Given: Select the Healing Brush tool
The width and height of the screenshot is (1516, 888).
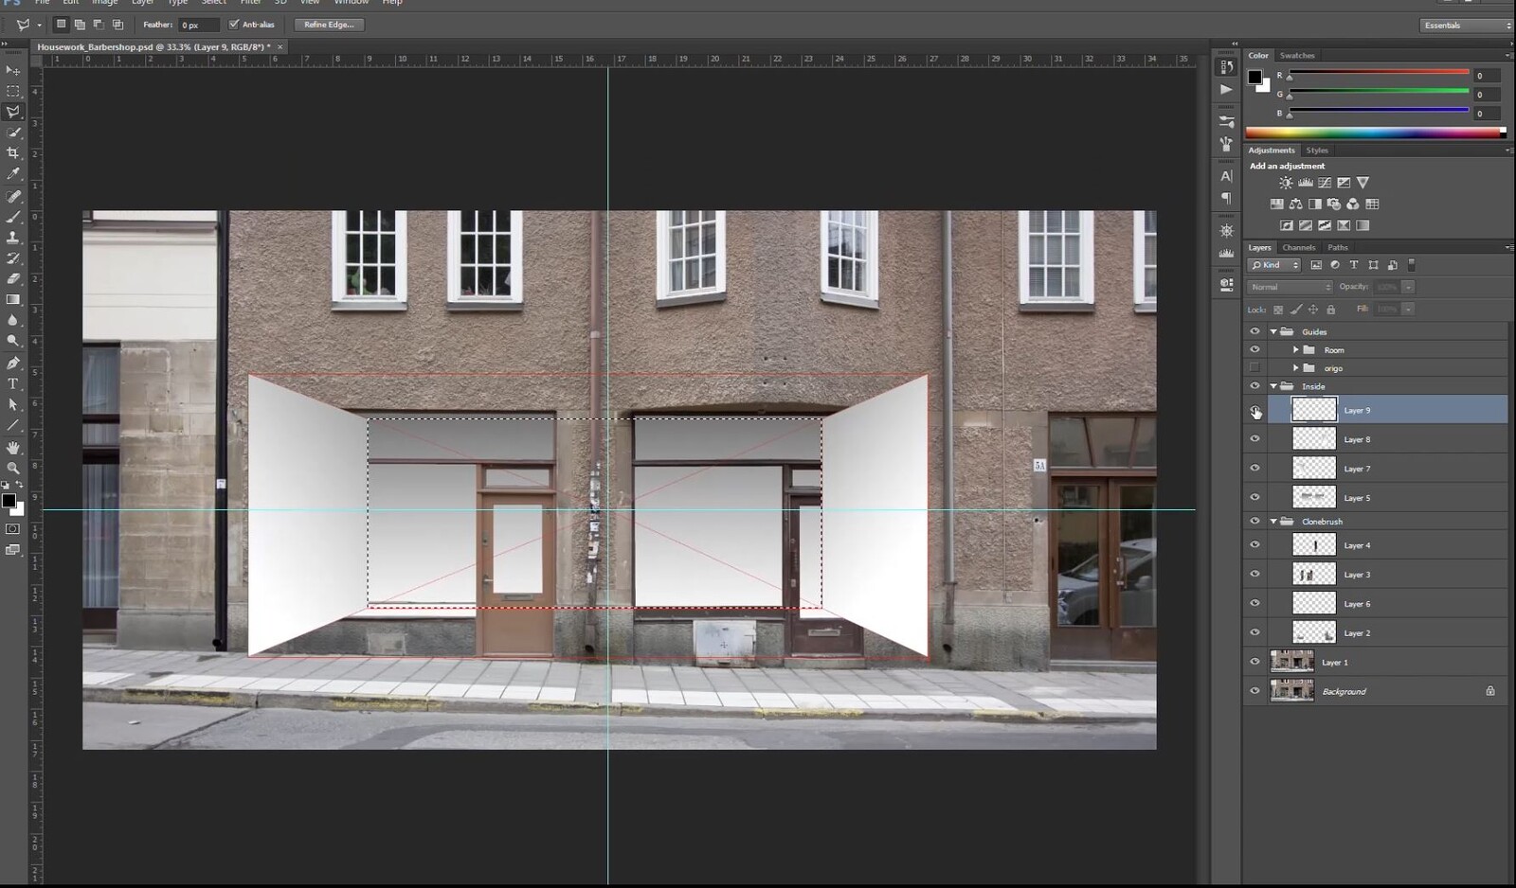Looking at the screenshot, I should [x=13, y=196].
